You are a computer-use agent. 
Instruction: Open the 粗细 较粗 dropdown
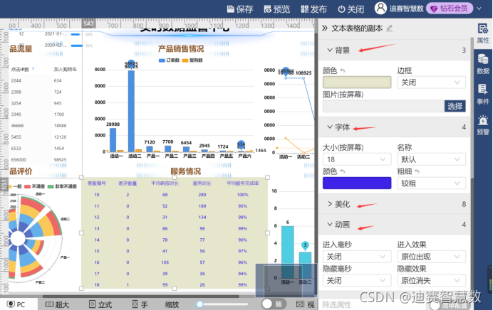[432, 183]
